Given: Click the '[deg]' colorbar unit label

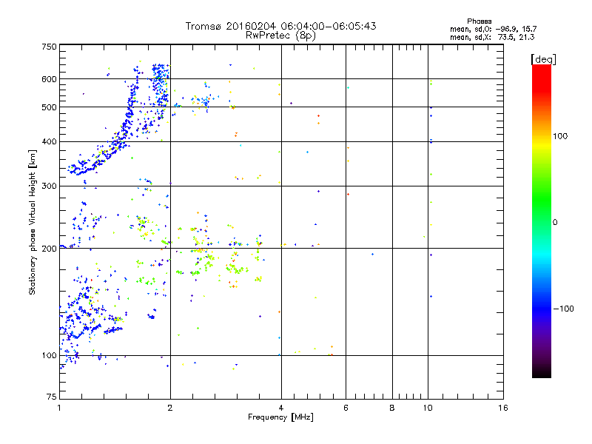Looking at the screenshot, I should pos(543,59).
